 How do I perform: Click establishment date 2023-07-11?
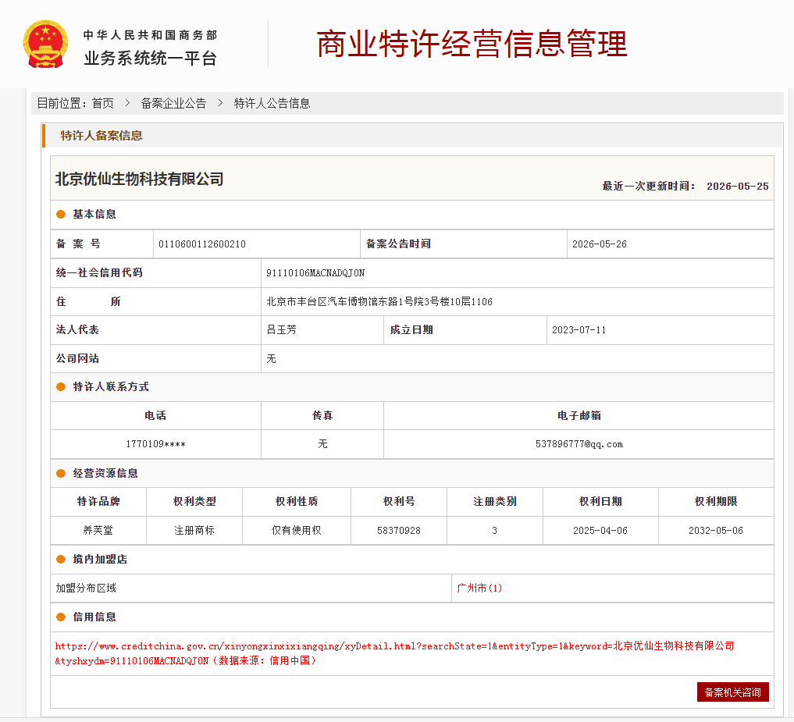(x=579, y=330)
